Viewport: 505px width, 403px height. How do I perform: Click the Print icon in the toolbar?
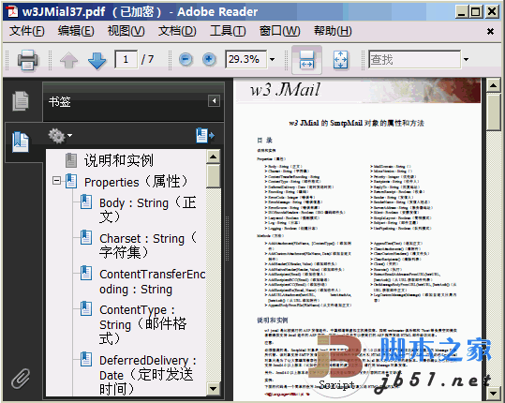click(27, 60)
